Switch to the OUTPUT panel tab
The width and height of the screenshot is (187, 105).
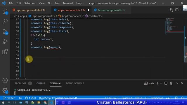point(41,83)
